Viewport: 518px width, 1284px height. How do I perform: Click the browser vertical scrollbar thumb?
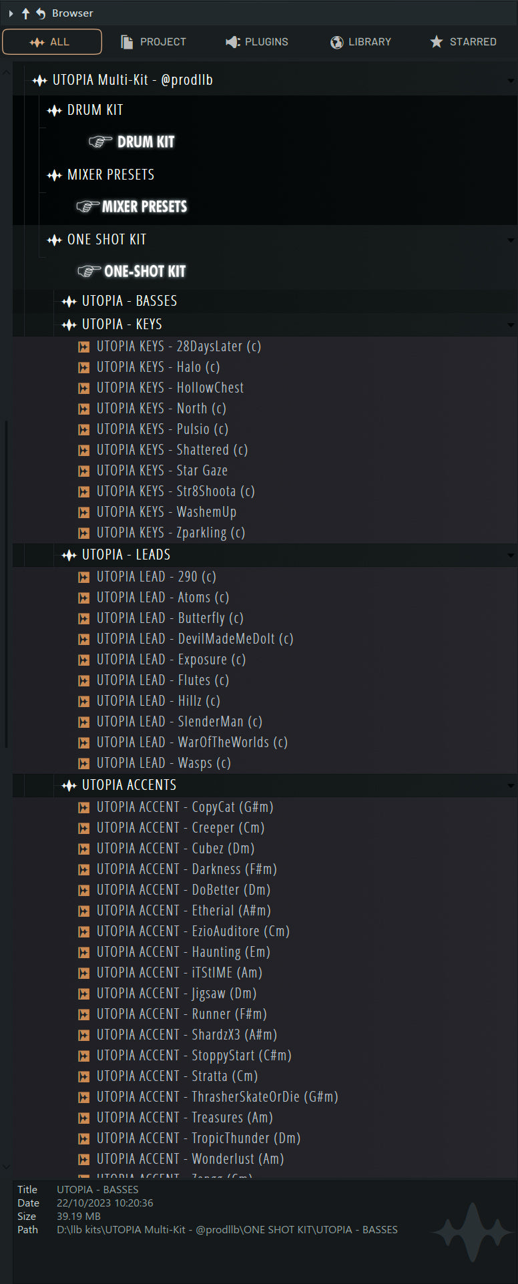pos(6,584)
